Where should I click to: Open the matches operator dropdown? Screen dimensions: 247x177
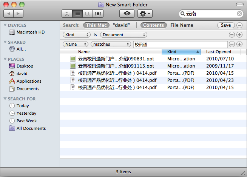point(110,44)
